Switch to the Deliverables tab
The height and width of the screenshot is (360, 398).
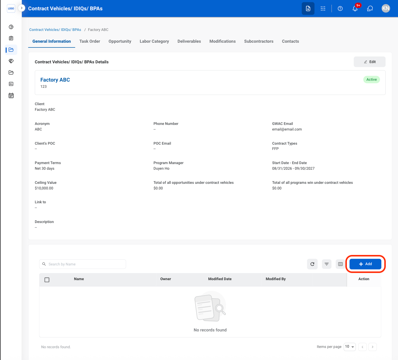tap(189, 41)
